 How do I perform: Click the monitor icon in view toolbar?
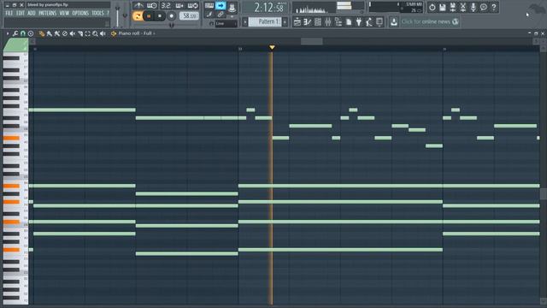coord(379,22)
